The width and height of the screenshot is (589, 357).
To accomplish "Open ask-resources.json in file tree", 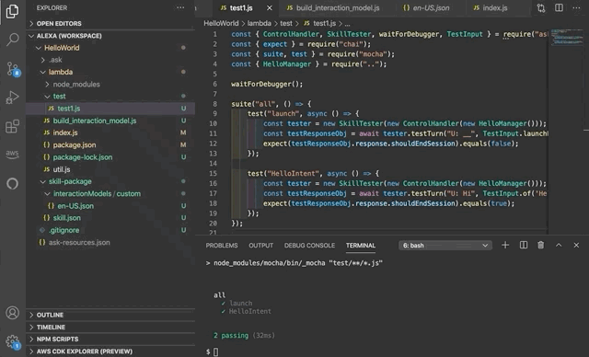I will [110, 242].
